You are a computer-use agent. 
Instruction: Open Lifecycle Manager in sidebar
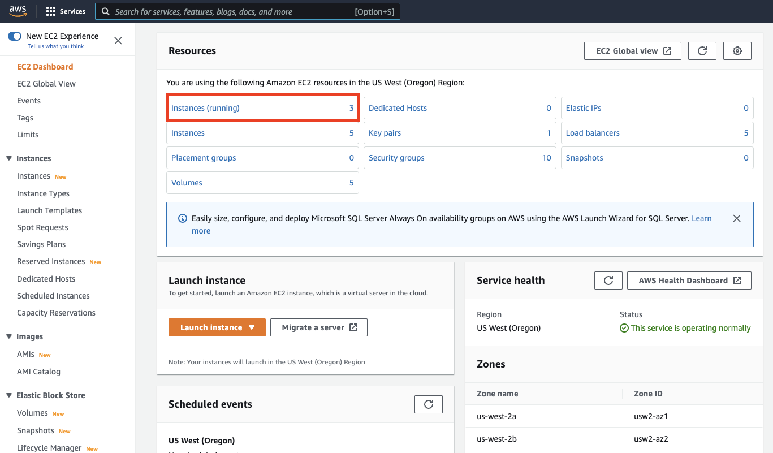coord(49,448)
